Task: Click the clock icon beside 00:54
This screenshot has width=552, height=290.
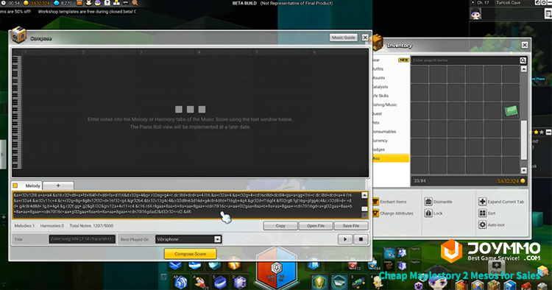Action: (x=4, y=3)
